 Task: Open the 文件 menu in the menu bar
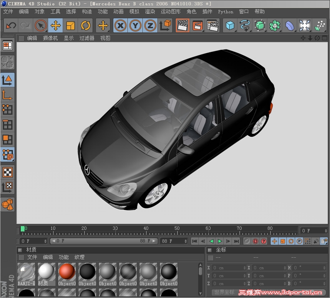click(8, 12)
